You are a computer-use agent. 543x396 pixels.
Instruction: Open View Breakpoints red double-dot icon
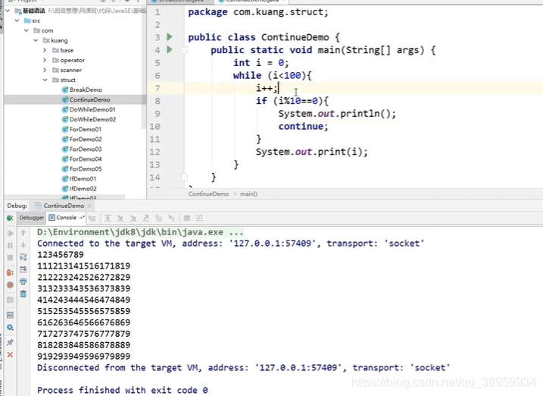(10, 273)
